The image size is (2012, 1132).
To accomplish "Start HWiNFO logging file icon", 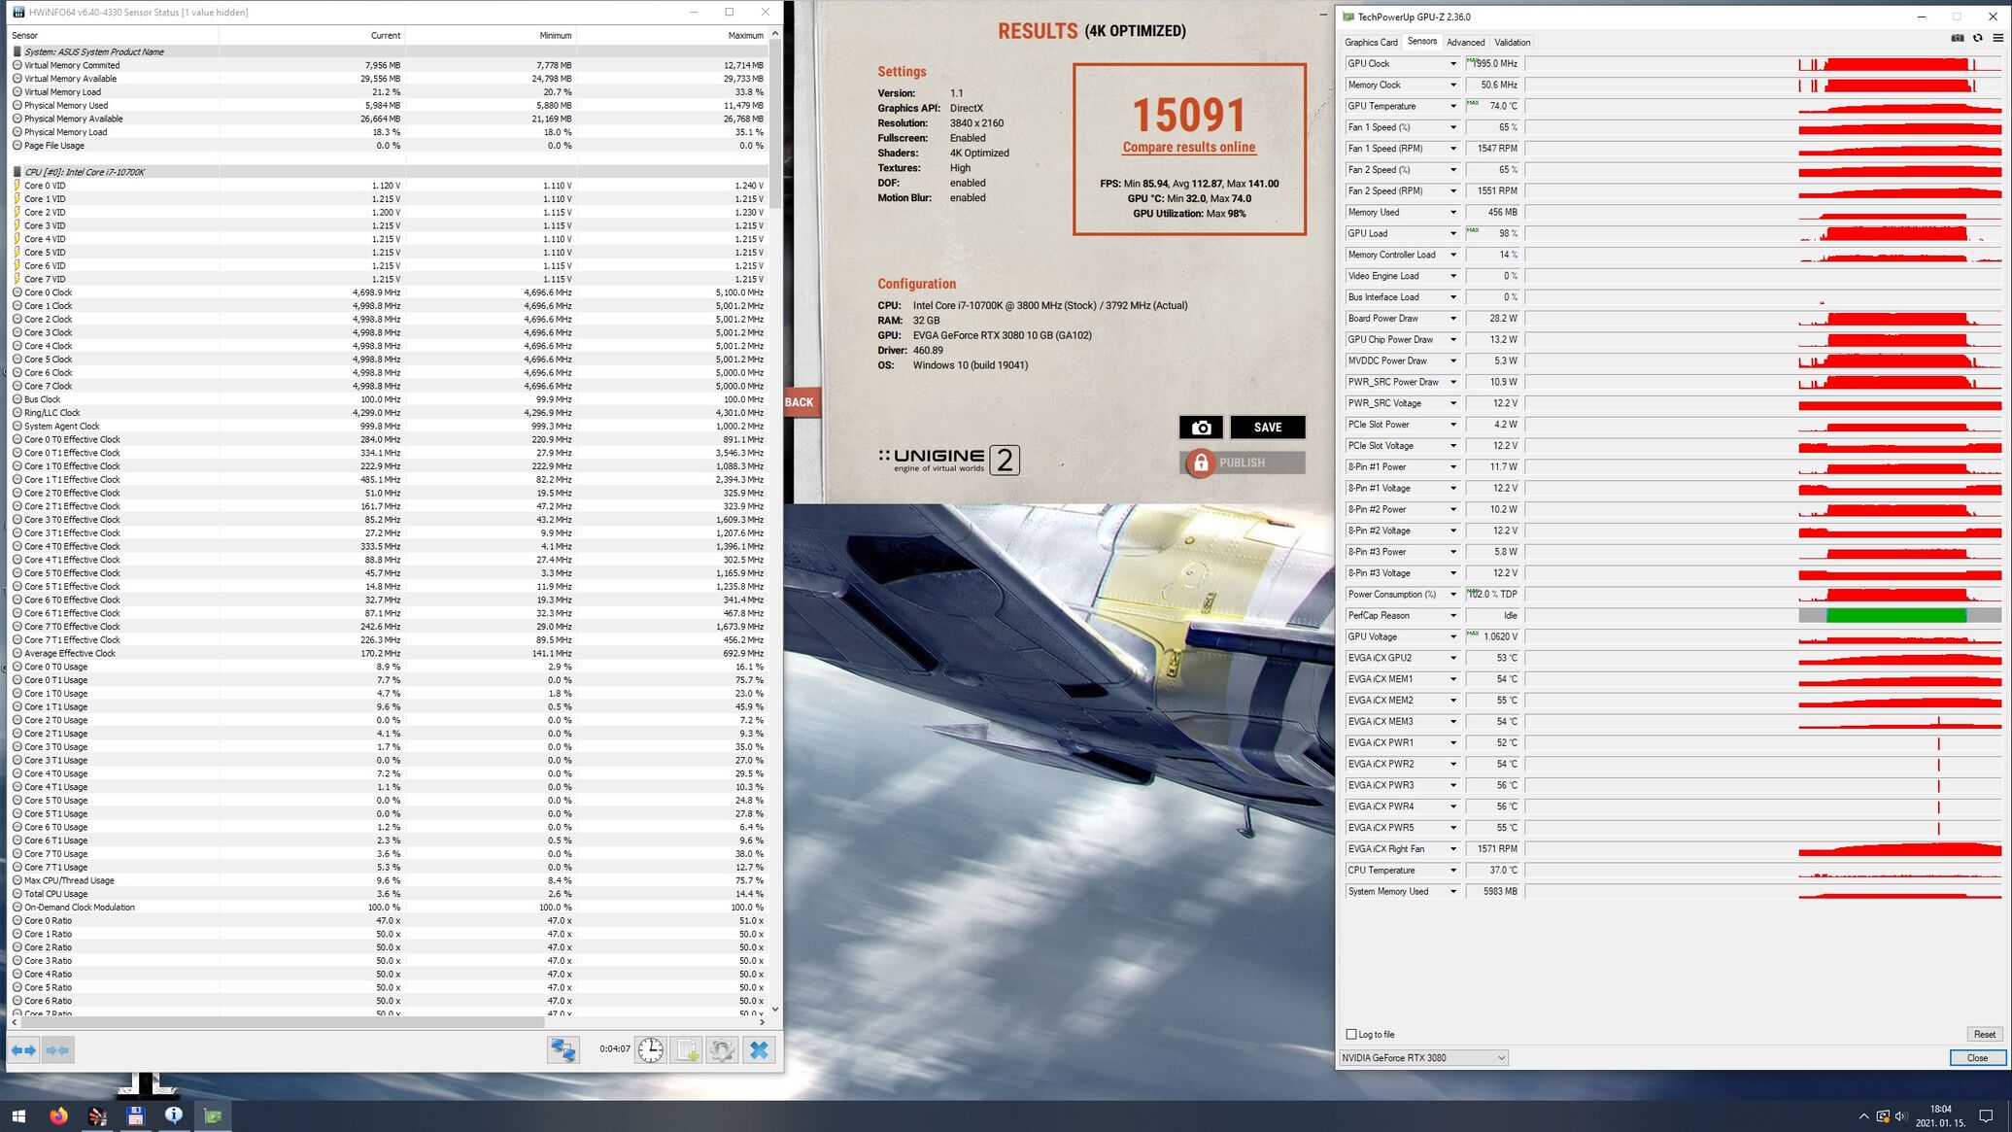I will 687,1049.
